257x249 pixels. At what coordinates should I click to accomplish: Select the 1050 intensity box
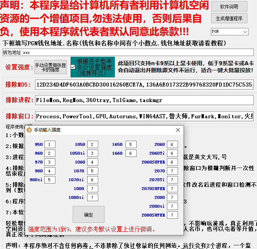pyautogui.click(x=93, y=144)
